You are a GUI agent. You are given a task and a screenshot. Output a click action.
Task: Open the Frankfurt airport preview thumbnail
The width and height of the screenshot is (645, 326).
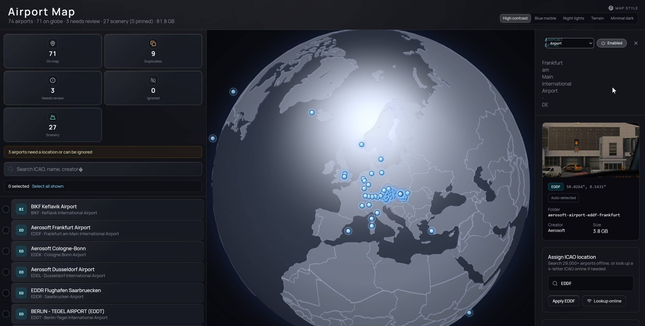tap(591, 150)
